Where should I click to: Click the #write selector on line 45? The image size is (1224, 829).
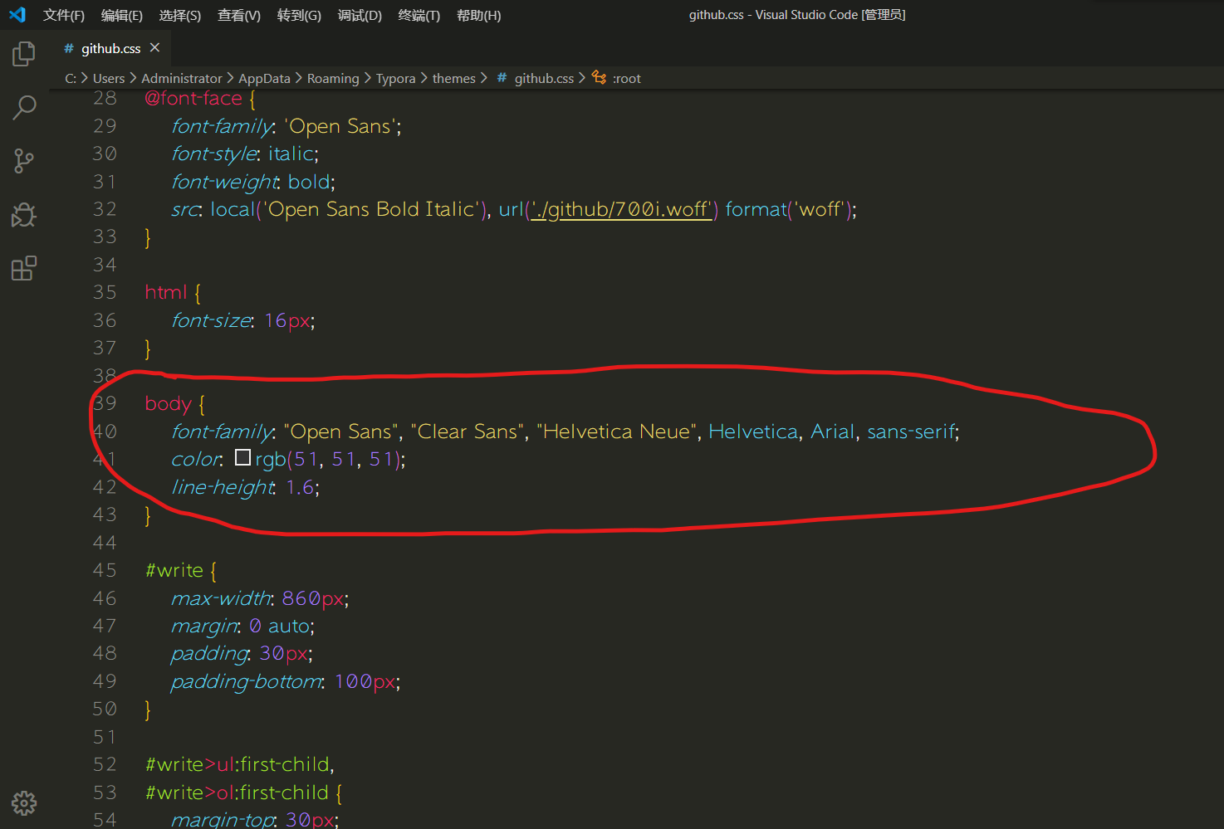coord(174,570)
